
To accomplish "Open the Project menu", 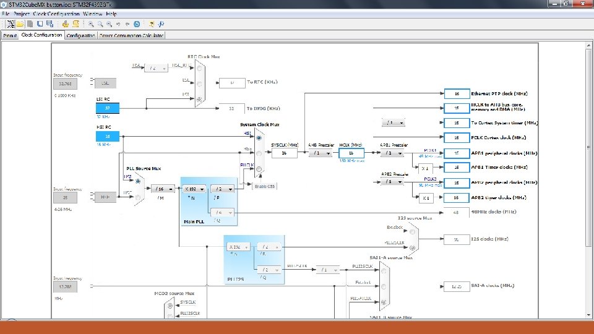I will coord(20,14).
